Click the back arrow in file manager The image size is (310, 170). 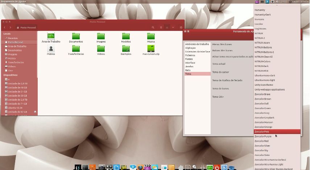point(5,28)
